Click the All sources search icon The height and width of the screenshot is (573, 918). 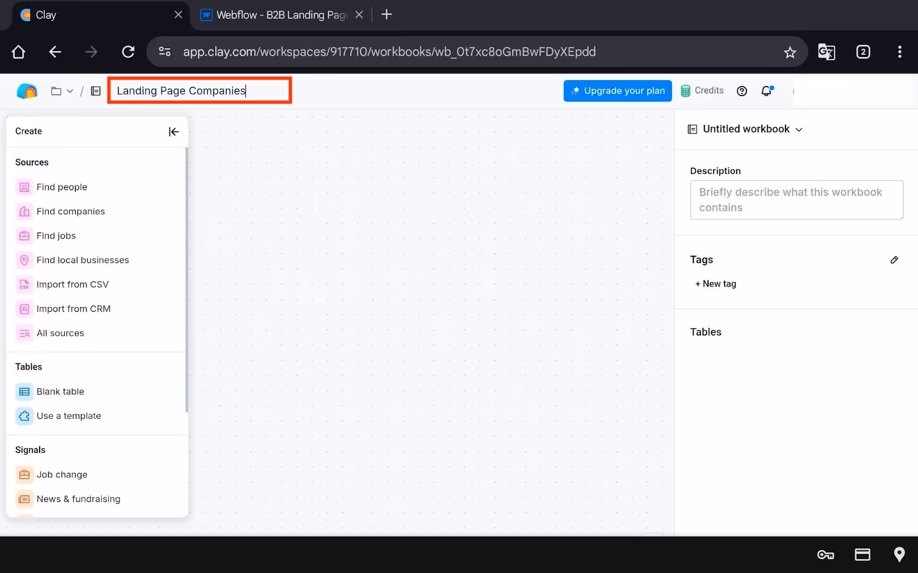(x=24, y=333)
